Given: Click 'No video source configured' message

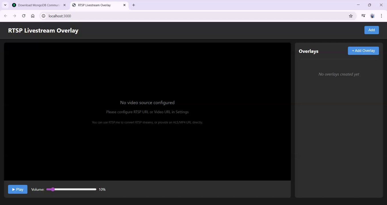Looking at the screenshot, I should tap(147, 102).
